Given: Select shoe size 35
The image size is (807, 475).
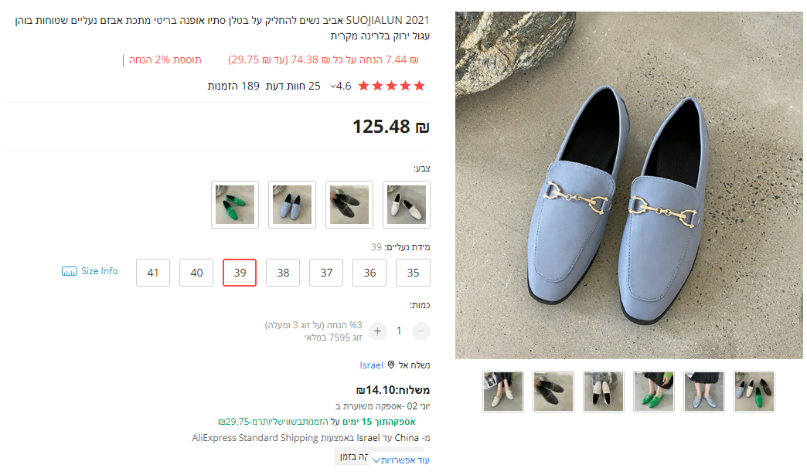Looking at the screenshot, I should (414, 273).
